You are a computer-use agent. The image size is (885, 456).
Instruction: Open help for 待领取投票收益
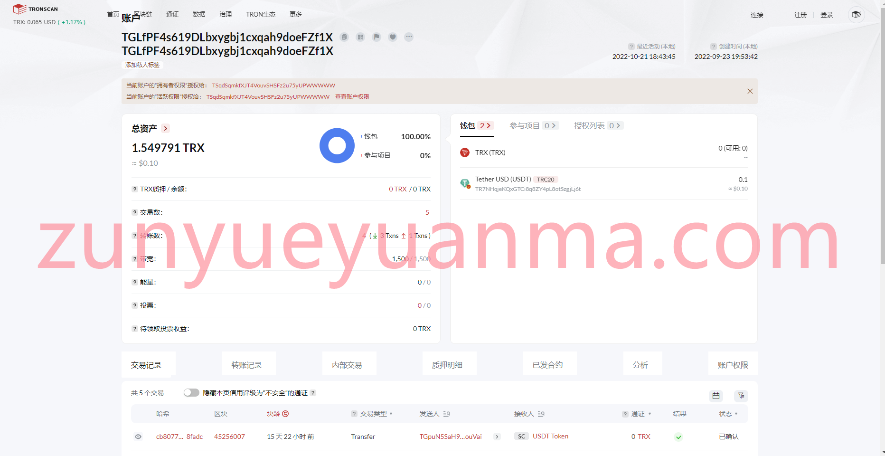click(135, 329)
